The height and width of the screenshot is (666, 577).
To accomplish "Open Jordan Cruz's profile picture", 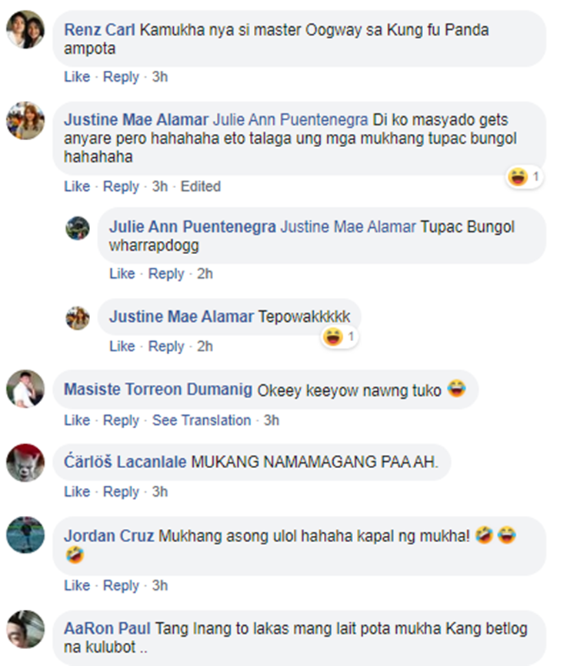I will point(25,535).
